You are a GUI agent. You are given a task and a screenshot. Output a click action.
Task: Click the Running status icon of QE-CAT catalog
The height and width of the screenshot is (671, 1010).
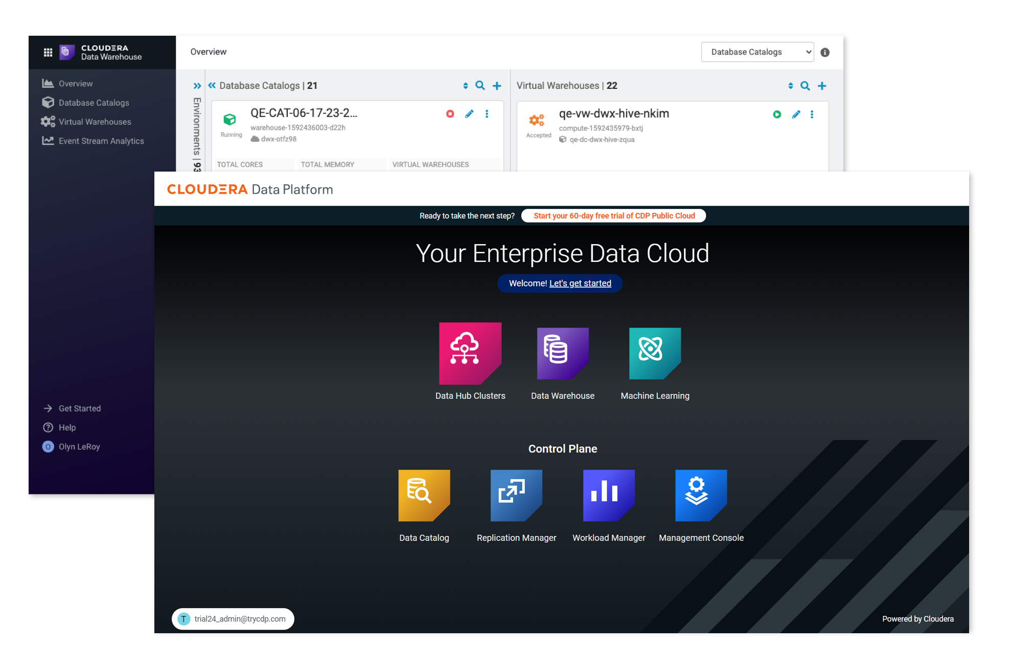coord(230,119)
